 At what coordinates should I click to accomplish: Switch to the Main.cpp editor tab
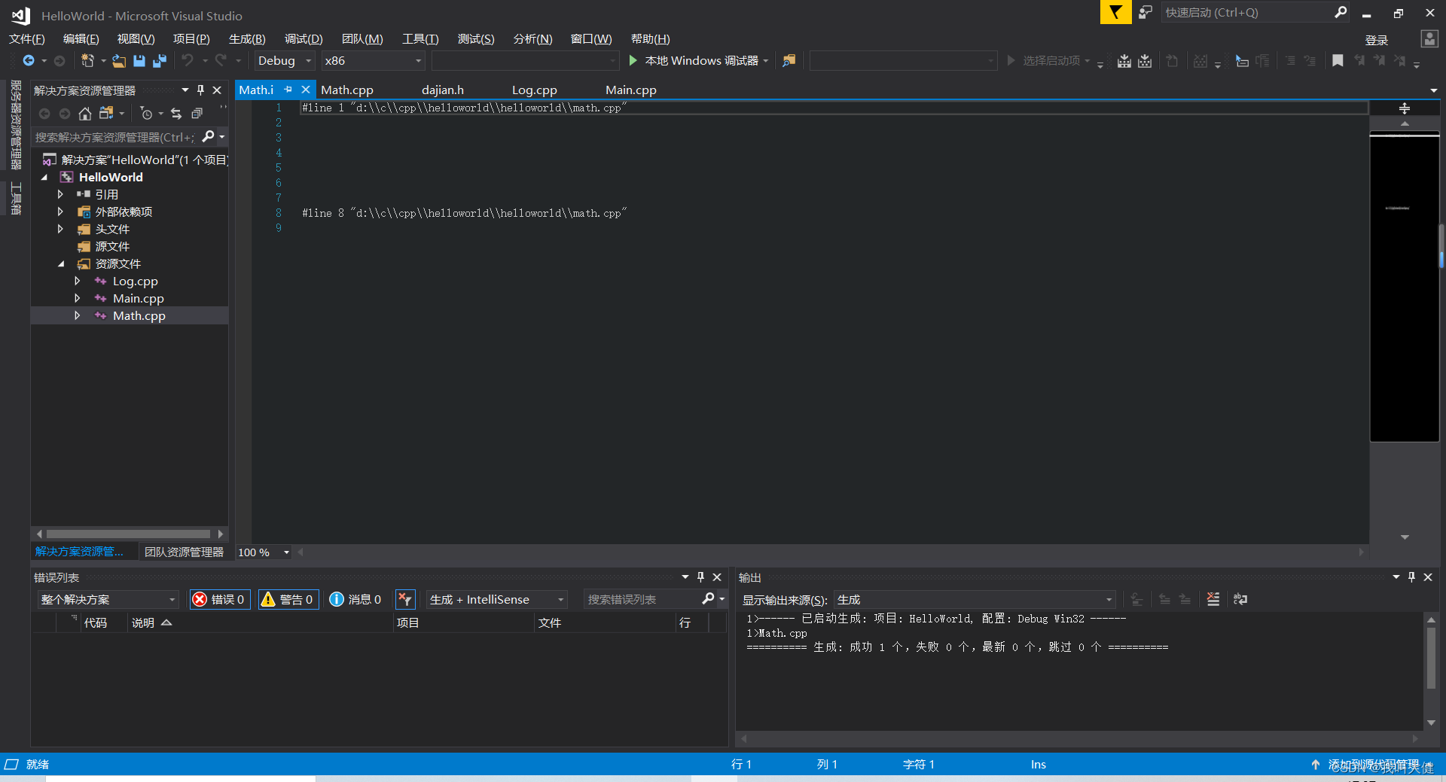click(x=631, y=90)
